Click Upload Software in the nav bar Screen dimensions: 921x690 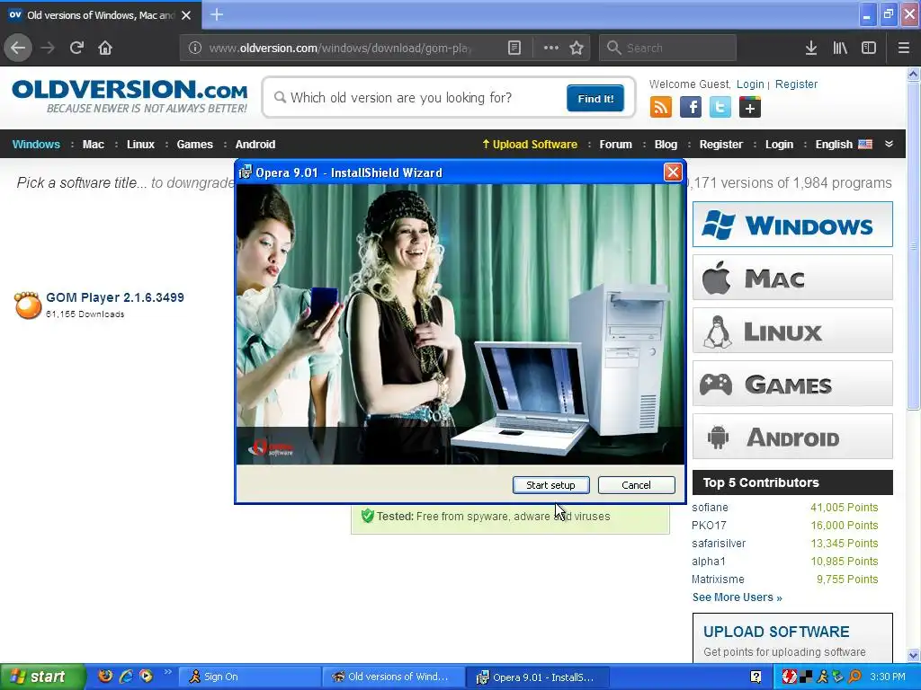(x=530, y=145)
